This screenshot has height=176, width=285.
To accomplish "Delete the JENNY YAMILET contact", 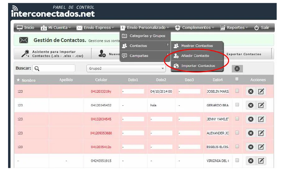I will point(251,119).
